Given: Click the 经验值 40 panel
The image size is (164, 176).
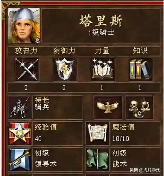Looking at the screenshot, I should coord(58,133).
